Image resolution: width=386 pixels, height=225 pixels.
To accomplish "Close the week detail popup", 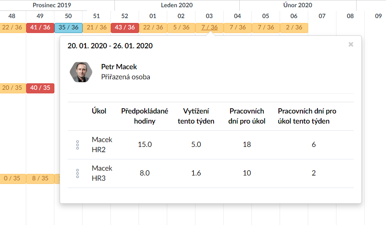I will pos(351,44).
